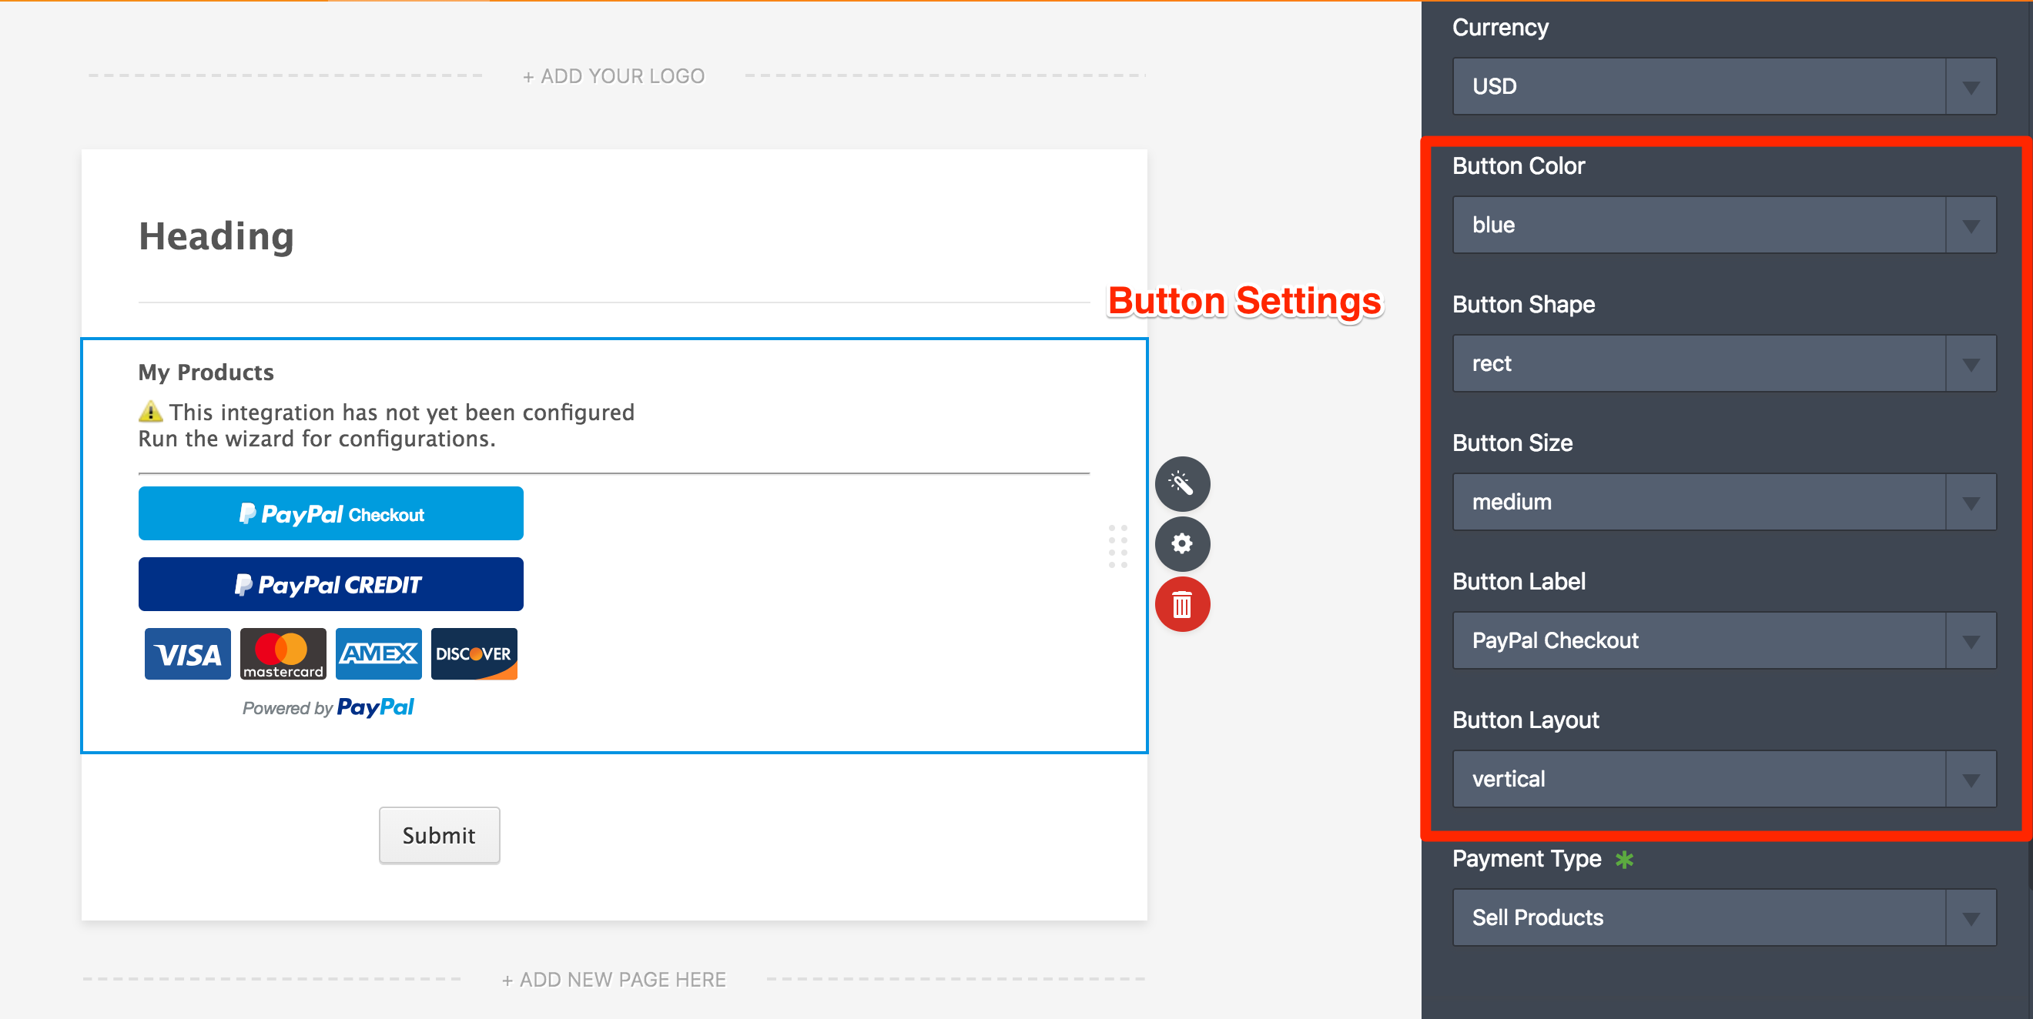Screen dimensions: 2033x1019
Task: Open the gear properties icon
Action: [1181, 543]
